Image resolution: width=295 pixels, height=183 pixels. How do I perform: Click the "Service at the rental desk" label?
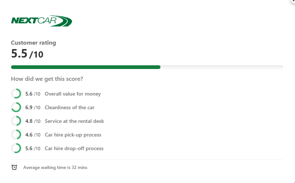[x=74, y=121]
